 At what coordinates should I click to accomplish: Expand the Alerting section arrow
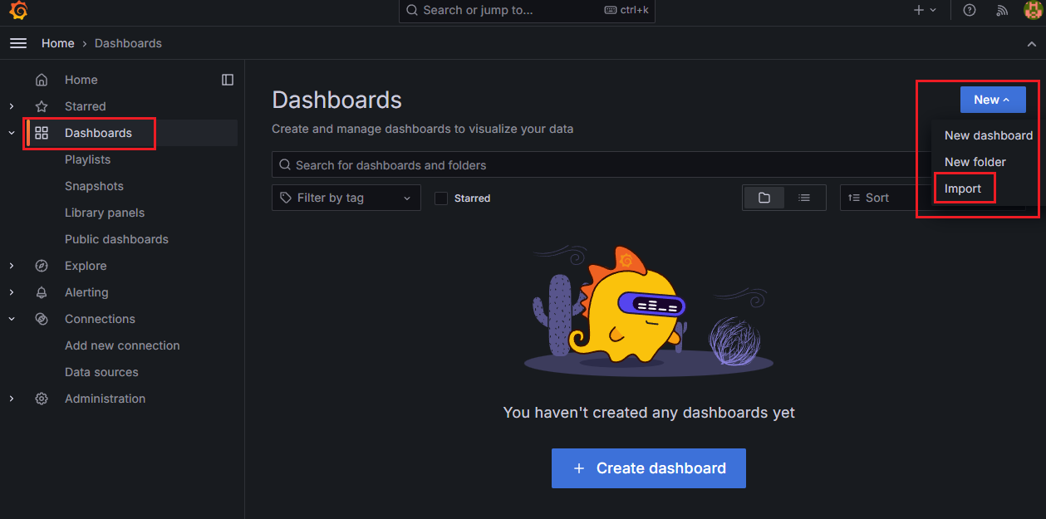12,292
